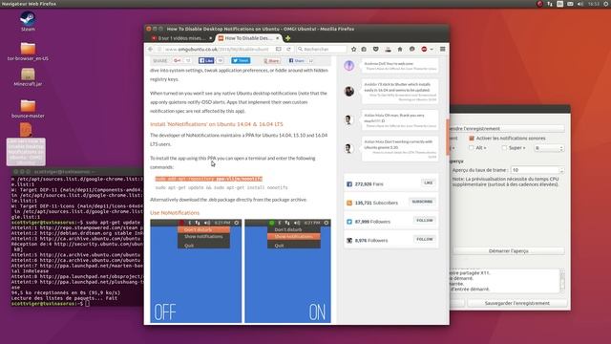
Task: Bookmark this page with the star icon
Action: [x=354, y=49]
